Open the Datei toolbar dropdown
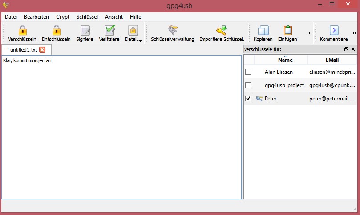 140,40
